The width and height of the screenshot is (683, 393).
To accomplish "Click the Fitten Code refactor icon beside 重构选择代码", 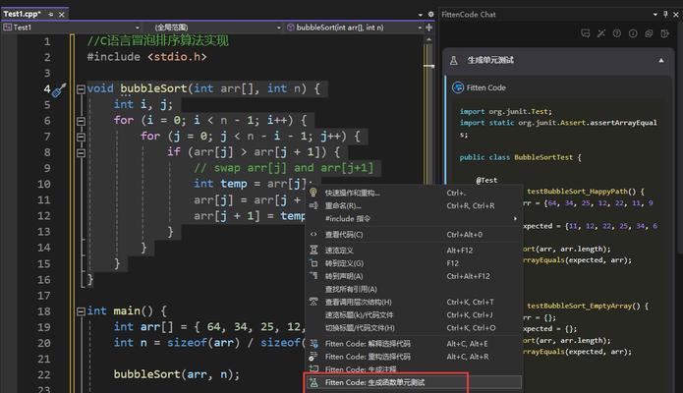I will point(313,357).
